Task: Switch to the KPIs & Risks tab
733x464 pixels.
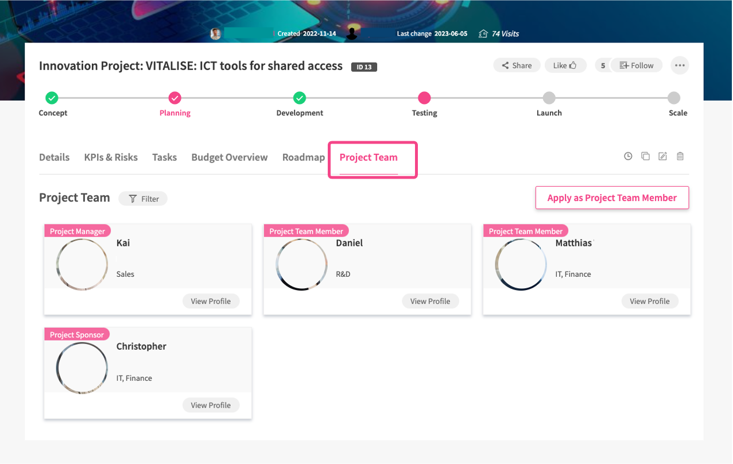Action: pos(111,157)
